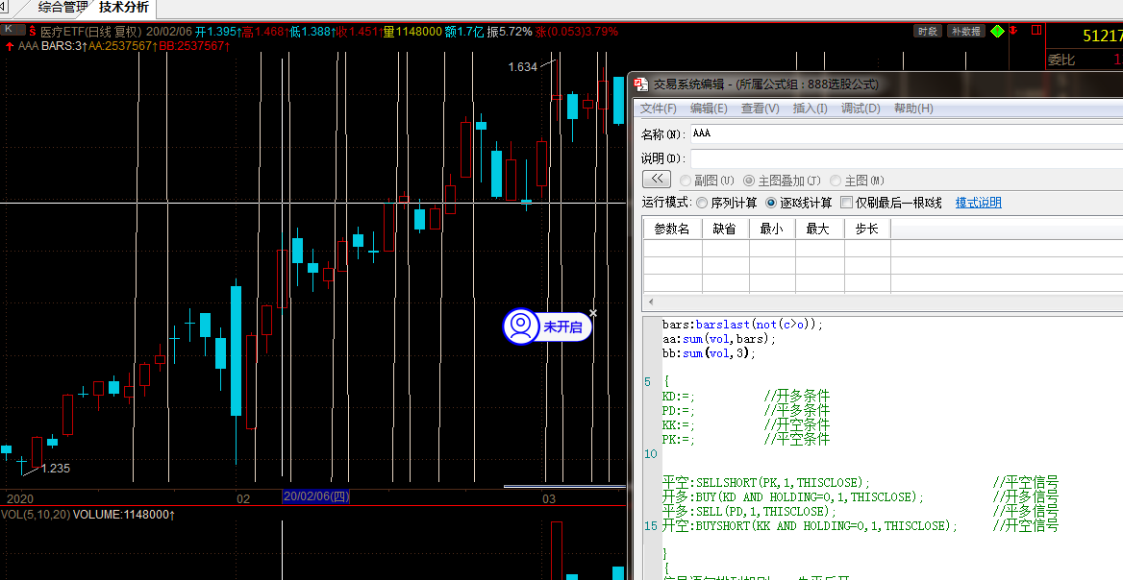Select the 技术分析 tab
Screen dimensions: 1123x580
124,8
